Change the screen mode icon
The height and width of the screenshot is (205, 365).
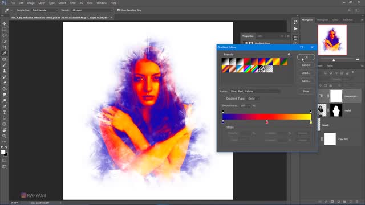pos(4,166)
